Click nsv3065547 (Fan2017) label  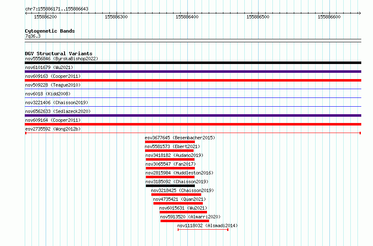[x=171, y=164]
